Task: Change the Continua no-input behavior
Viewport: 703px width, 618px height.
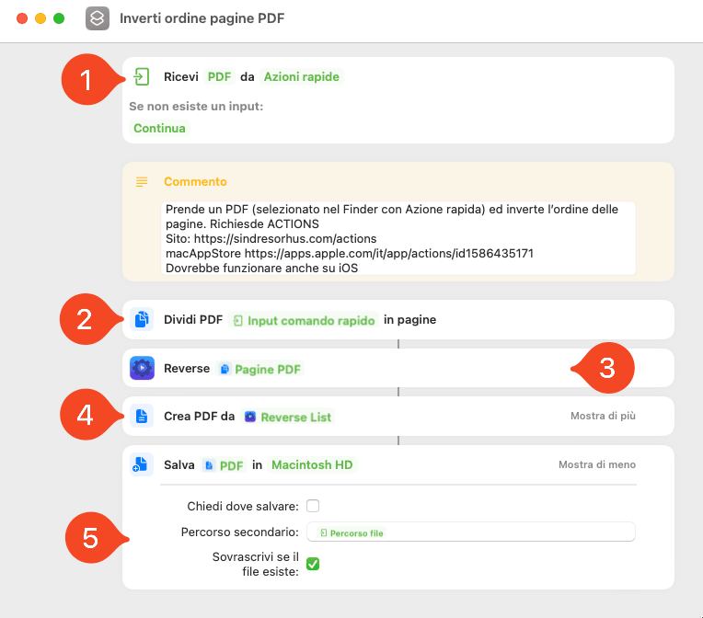Action: point(159,128)
